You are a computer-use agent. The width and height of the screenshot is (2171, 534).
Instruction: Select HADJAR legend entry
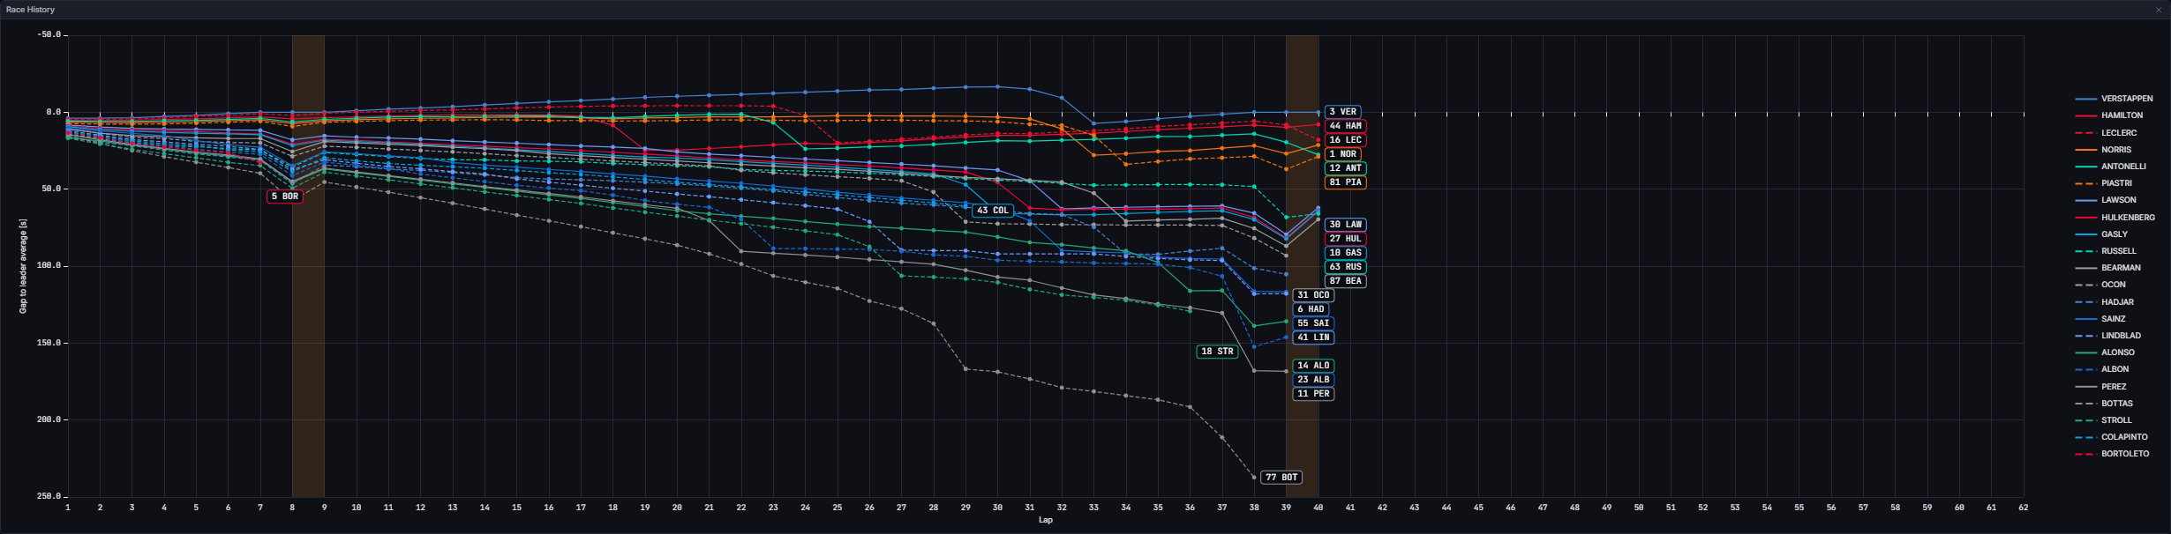tap(2102, 302)
